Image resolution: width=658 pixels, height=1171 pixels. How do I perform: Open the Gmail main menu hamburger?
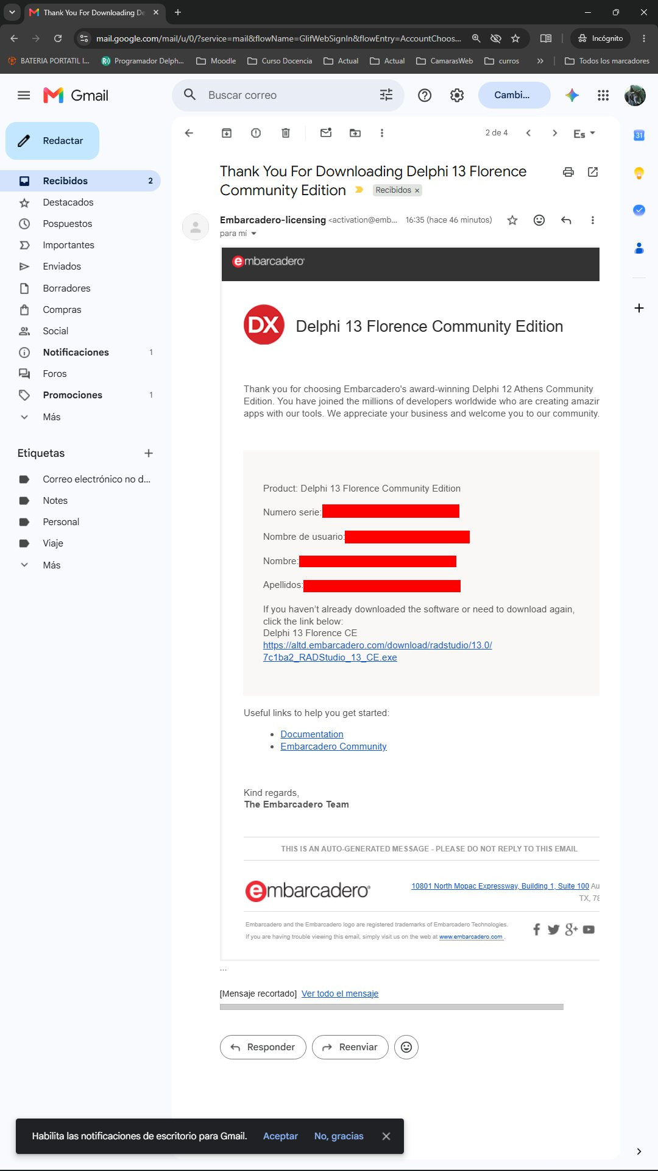[24, 95]
